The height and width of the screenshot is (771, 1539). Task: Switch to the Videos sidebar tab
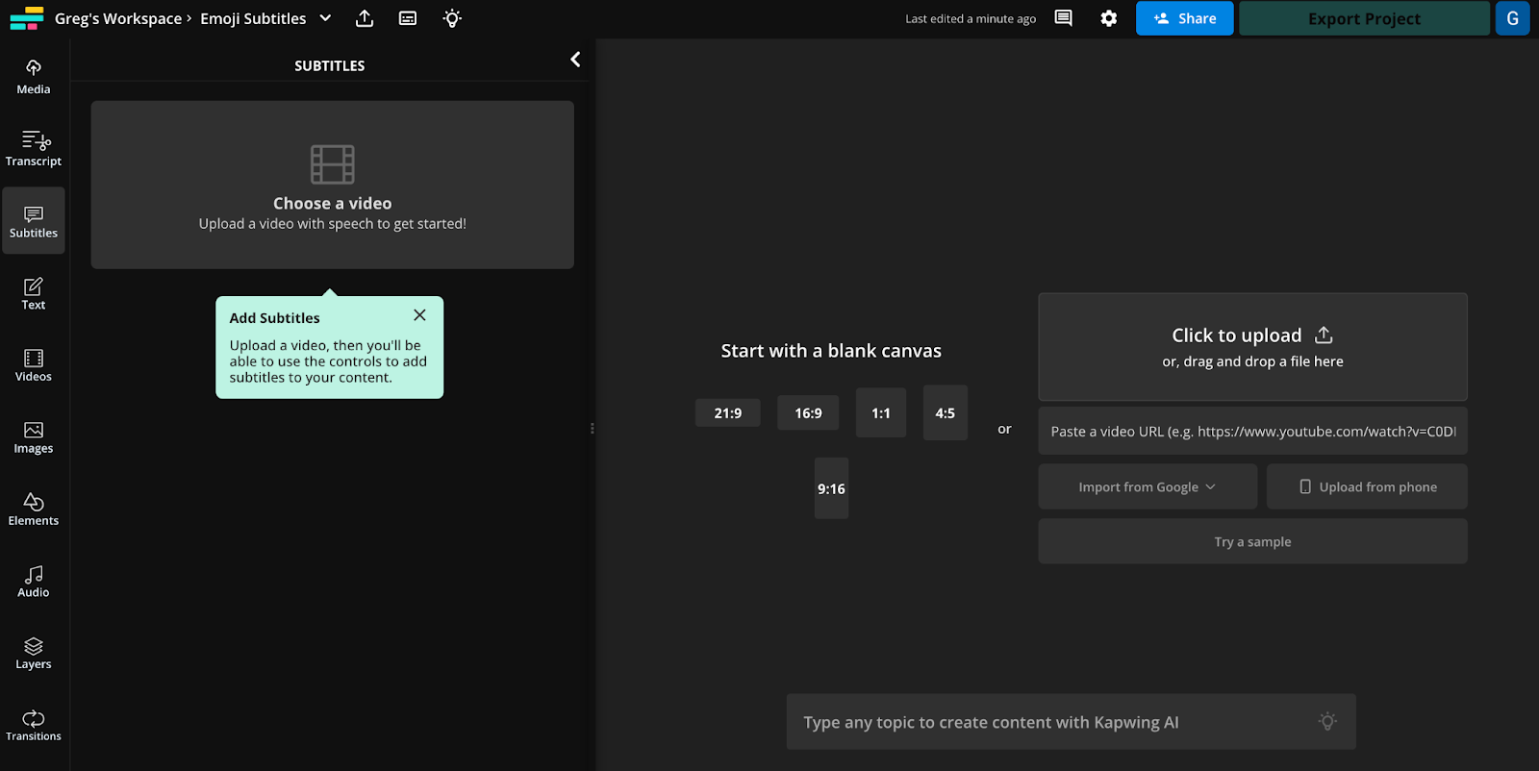[34, 365]
